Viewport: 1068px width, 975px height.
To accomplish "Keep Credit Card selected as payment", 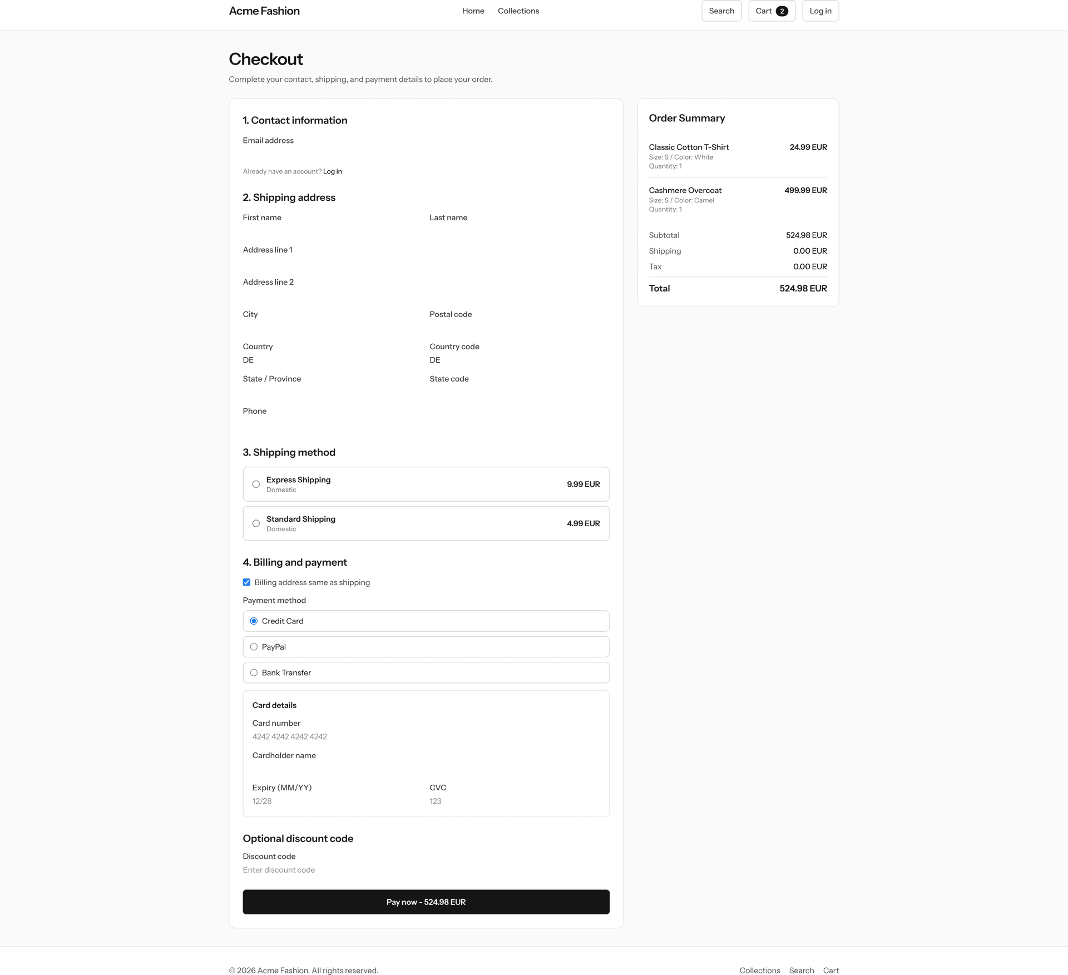I will point(254,621).
